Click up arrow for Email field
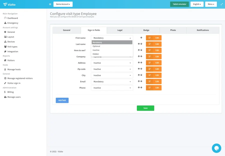Image resolution: width=225 pixels, height=156 pixels. click(139, 81)
